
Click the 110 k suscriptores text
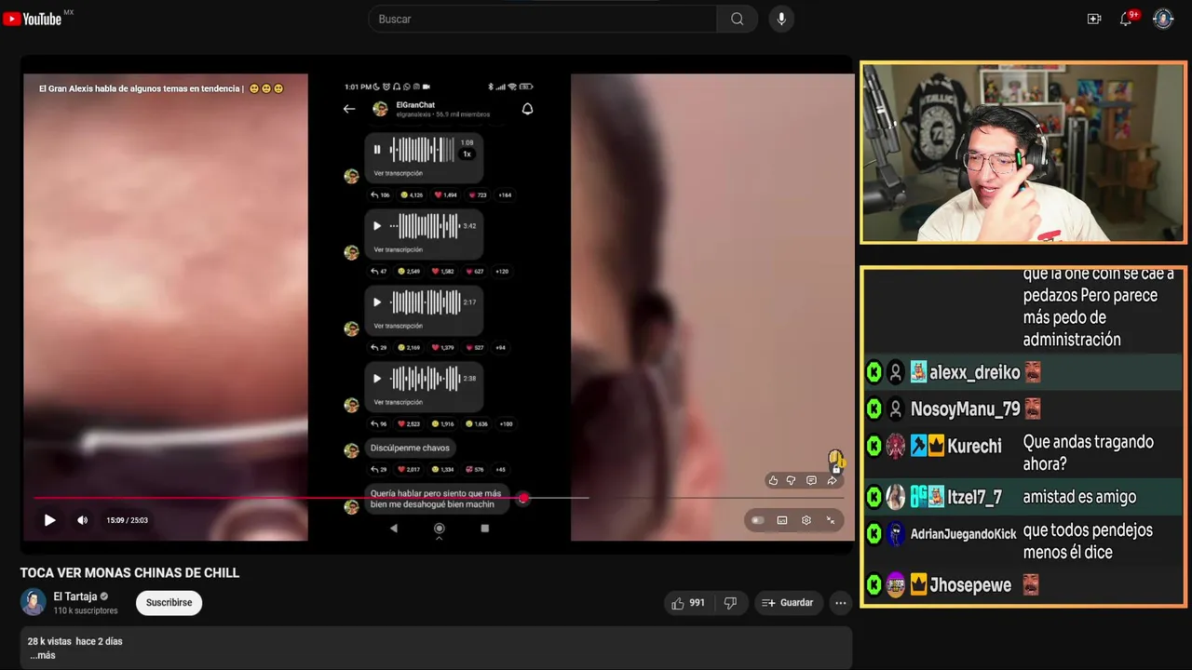[86, 610]
